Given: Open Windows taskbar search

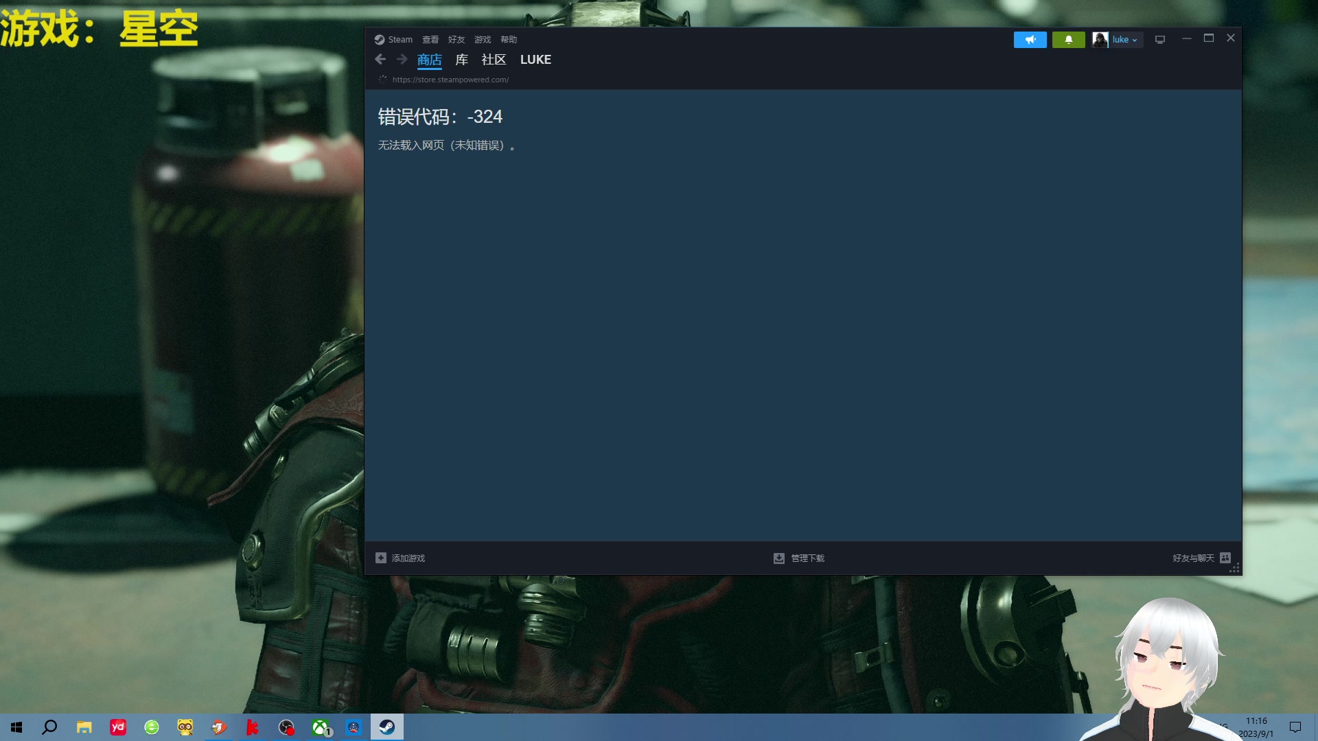Looking at the screenshot, I should [x=49, y=727].
